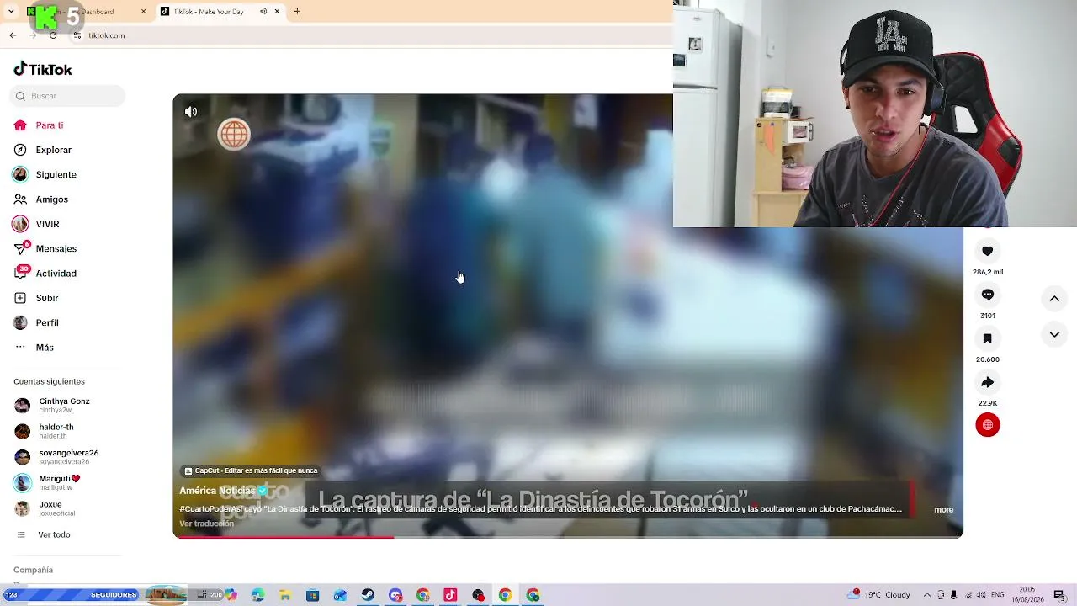Expand followed accounts with Ver todo
The height and width of the screenshot is (606, 1077).
44,534
